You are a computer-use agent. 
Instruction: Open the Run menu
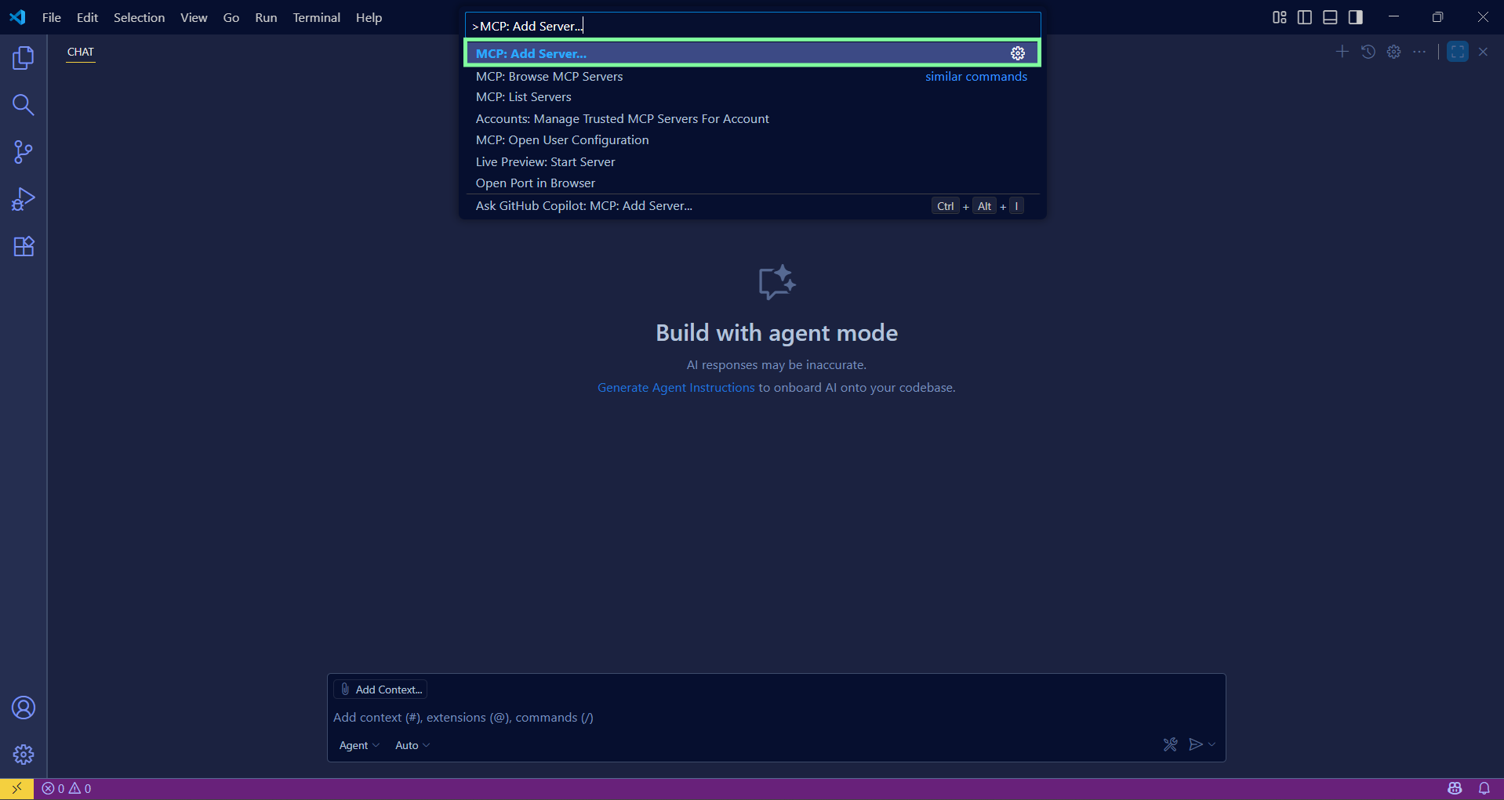[266, 17]
